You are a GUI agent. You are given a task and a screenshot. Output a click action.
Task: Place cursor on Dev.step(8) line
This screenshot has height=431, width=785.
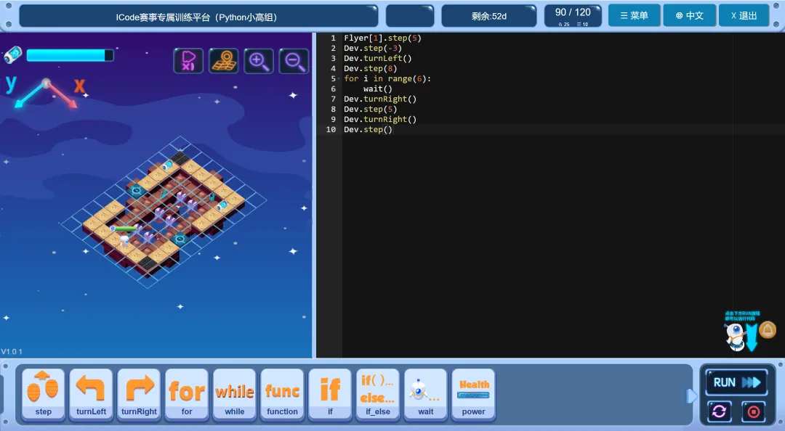pos(371,68)
